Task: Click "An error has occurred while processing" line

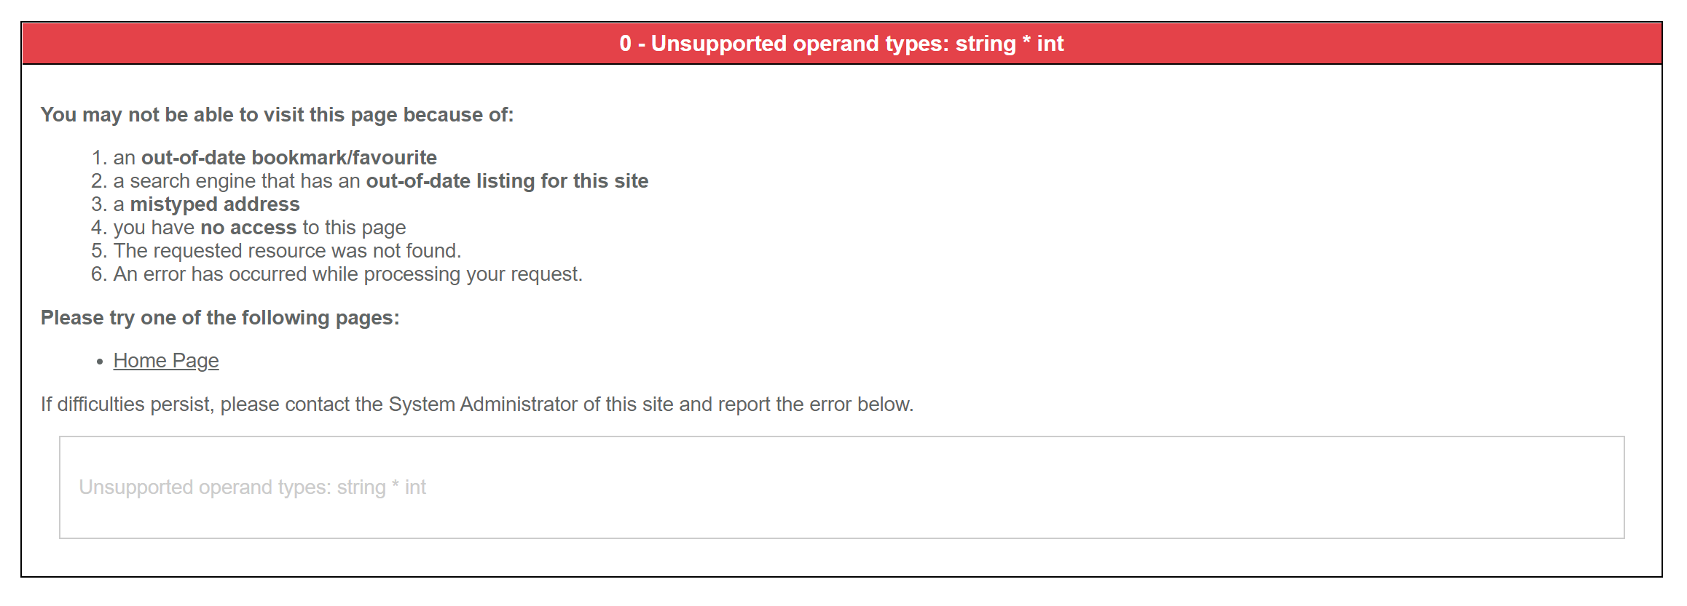Action: click(x=347, y=274)
